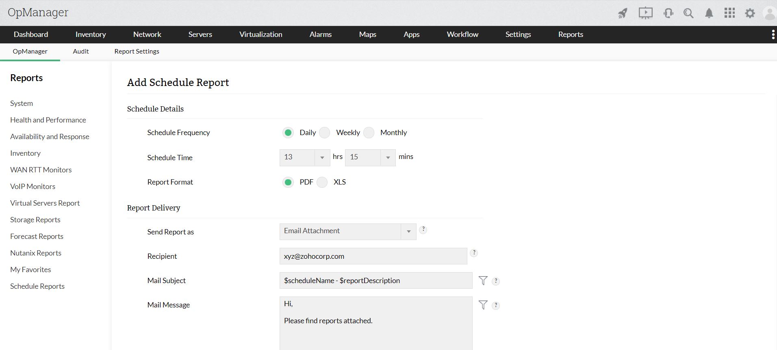Open the Alarms menu
The width and height of the screenshot is (777, 350).
coord(320,34)
